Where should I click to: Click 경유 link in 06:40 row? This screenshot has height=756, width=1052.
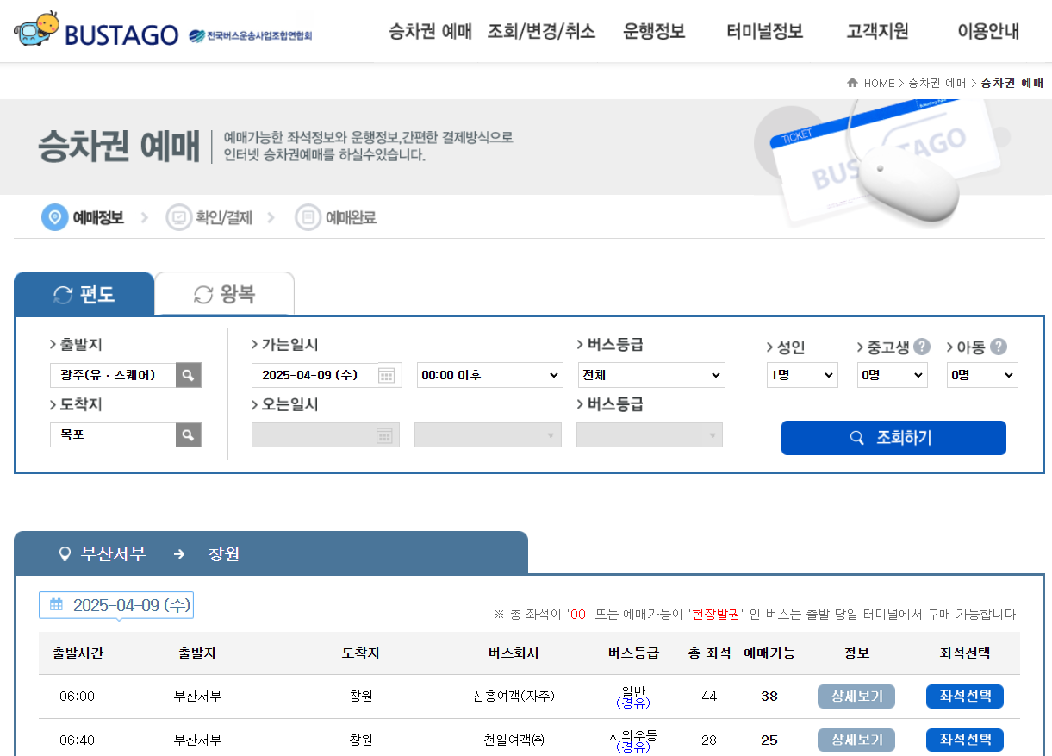633,747
